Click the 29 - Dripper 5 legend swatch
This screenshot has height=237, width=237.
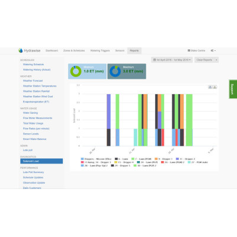[113, 165]
